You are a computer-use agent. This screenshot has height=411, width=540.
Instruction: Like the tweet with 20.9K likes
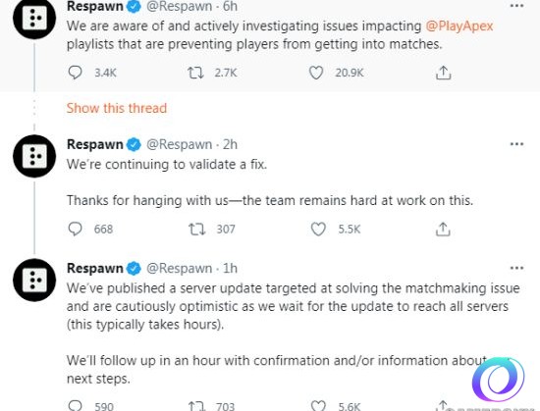tap(316, 73)
